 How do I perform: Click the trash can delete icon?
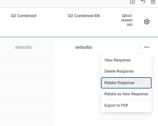tap(153, 2)
